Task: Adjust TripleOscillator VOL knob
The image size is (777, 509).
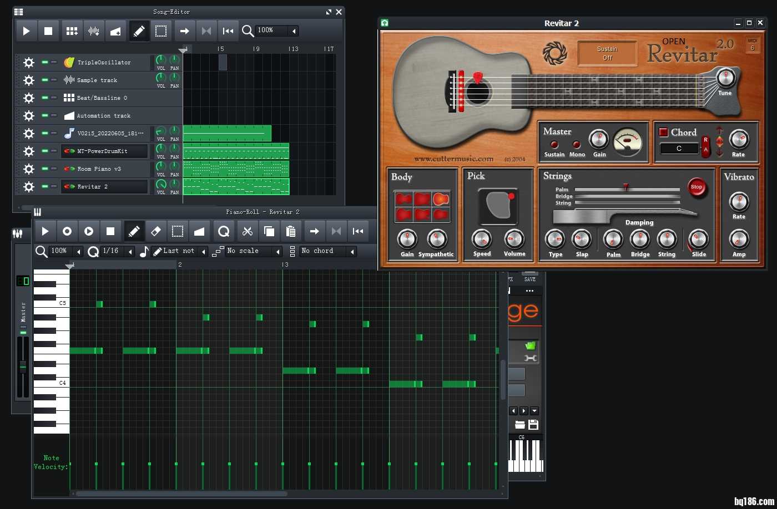Action: (161, 60)
